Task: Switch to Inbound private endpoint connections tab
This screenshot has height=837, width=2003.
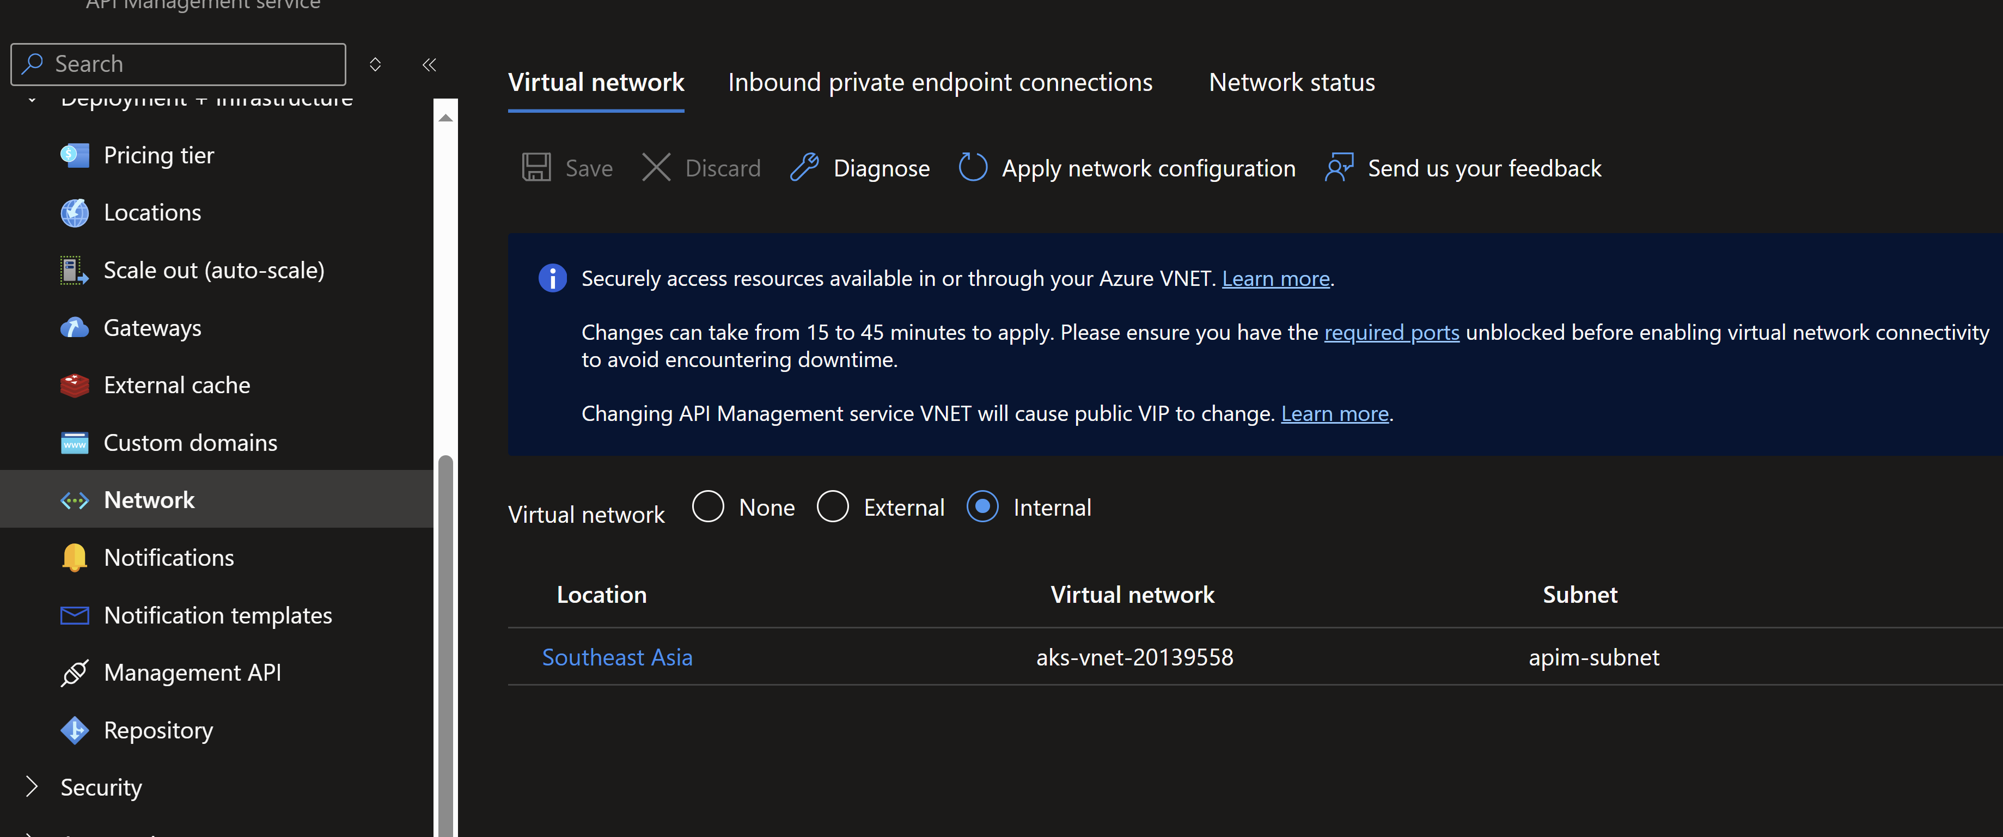Action: pos(940,82)
